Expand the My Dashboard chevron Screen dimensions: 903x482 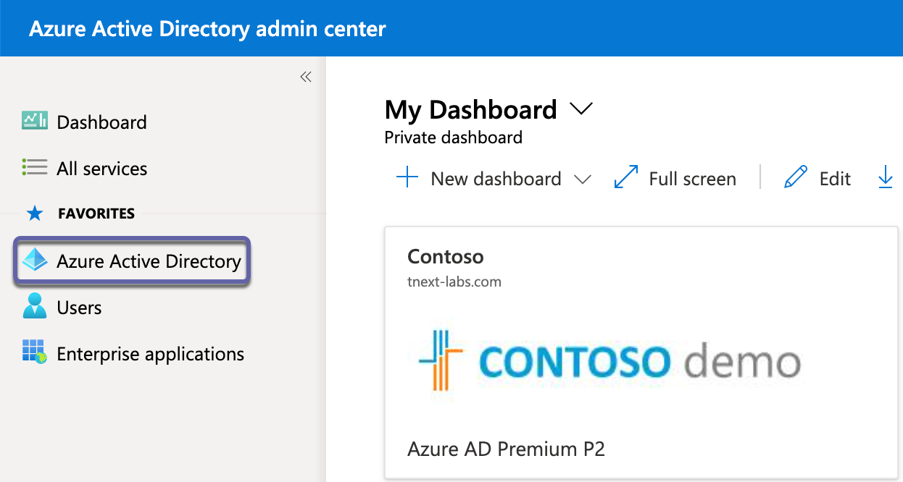[x=581, y=109]
